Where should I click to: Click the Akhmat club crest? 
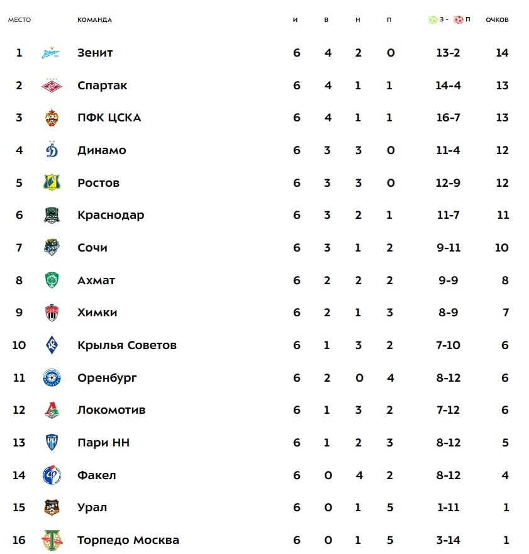(x=52, y=280)
